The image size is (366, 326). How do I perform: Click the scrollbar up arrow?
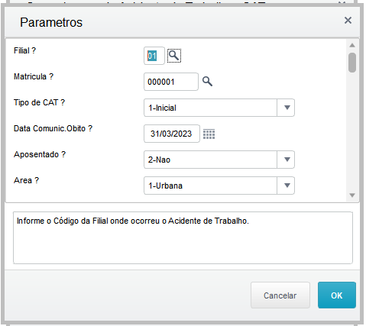point(352,45)
